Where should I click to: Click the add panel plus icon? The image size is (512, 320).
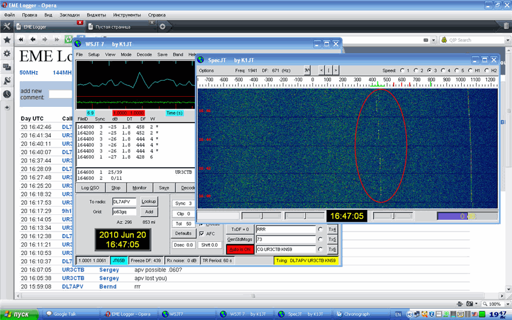click(7, 107)
